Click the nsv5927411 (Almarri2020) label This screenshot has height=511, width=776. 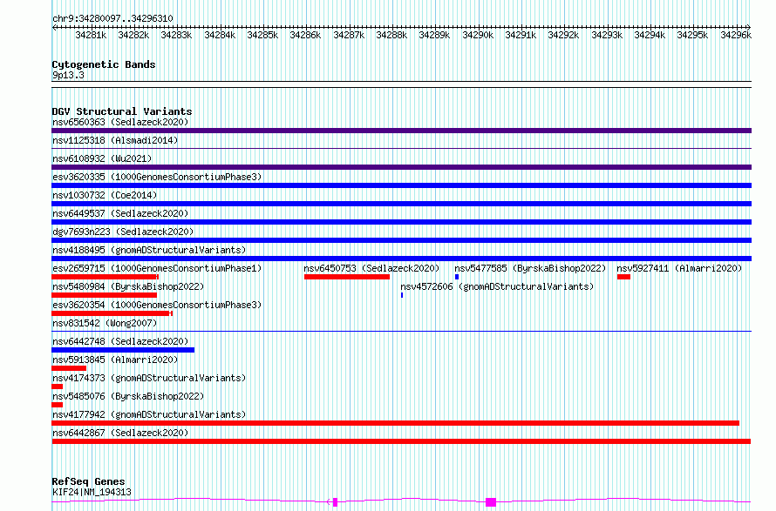[x=679, y=268]
